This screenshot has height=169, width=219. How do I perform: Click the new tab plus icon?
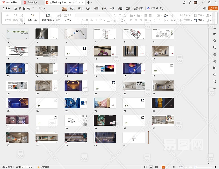tap(88, 3)
